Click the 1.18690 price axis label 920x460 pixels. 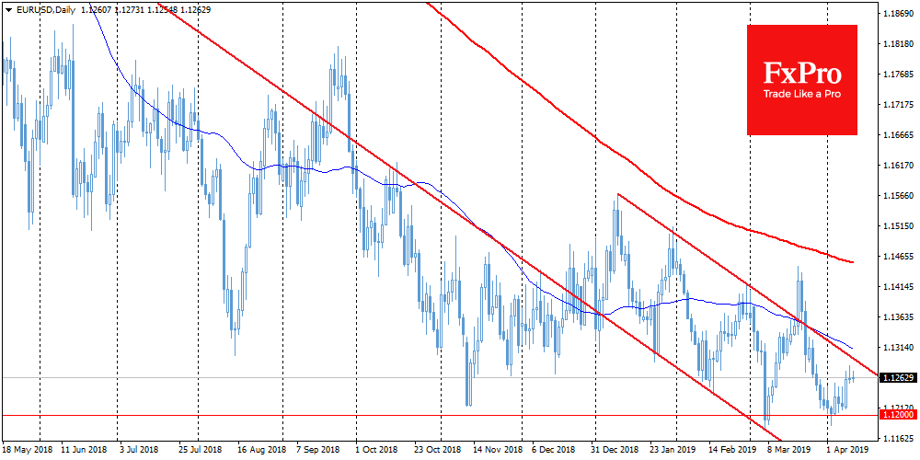tap(898, 15)
